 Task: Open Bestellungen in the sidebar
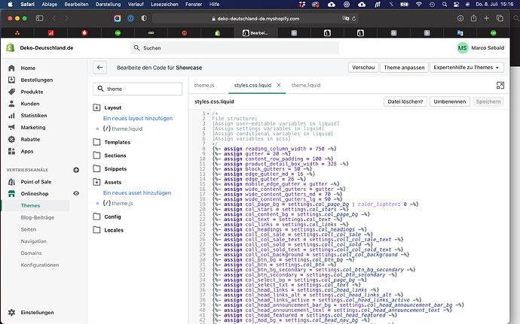[36, 80]
